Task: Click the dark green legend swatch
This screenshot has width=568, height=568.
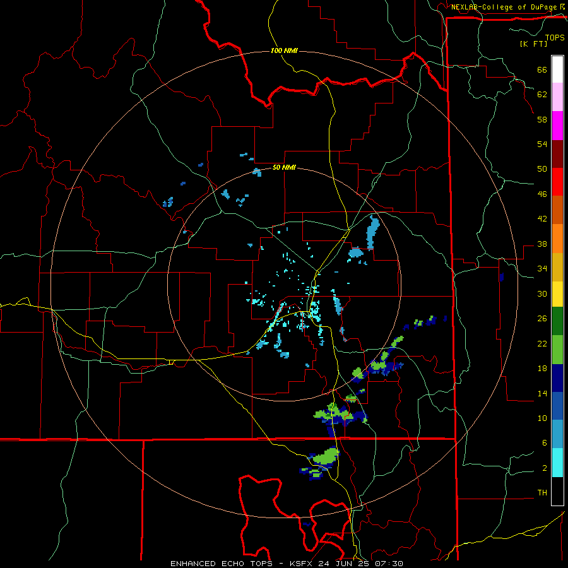Action: (557, 321)
